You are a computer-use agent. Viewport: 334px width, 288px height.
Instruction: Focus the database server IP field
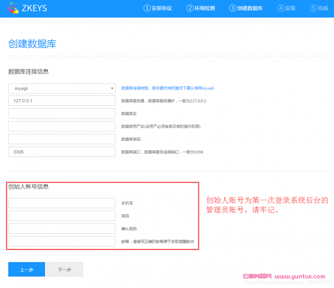62,101
